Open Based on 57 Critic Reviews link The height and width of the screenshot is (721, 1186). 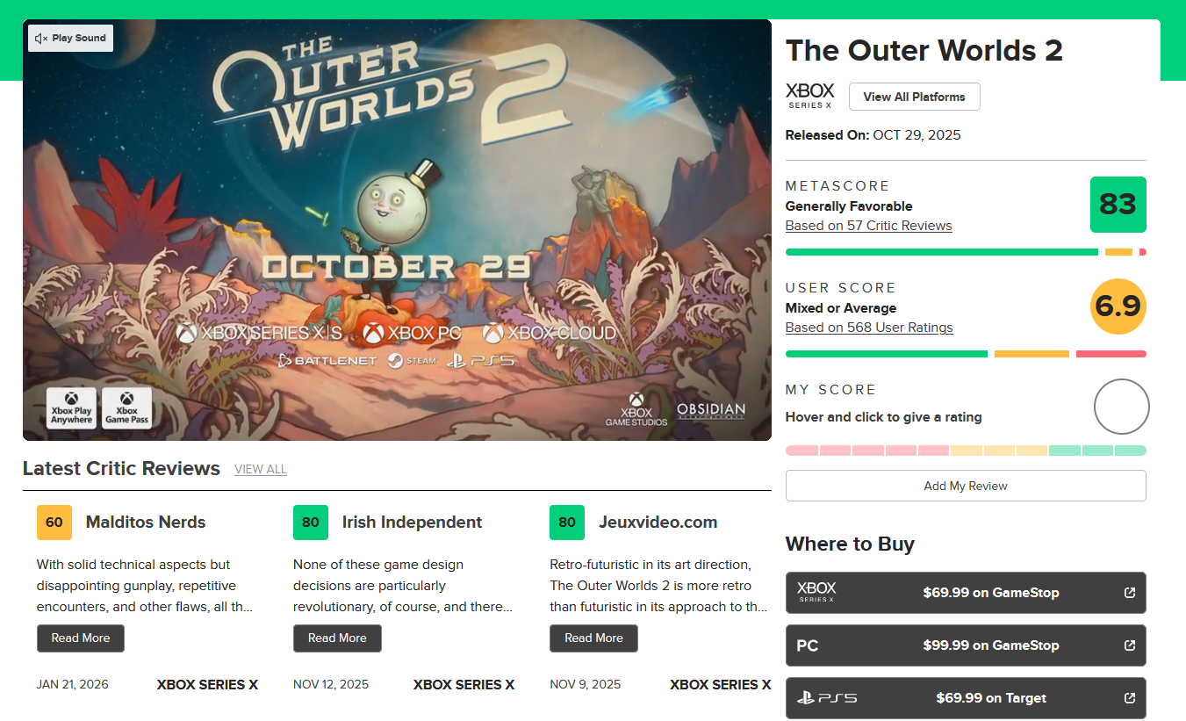(x=868, y=226)
